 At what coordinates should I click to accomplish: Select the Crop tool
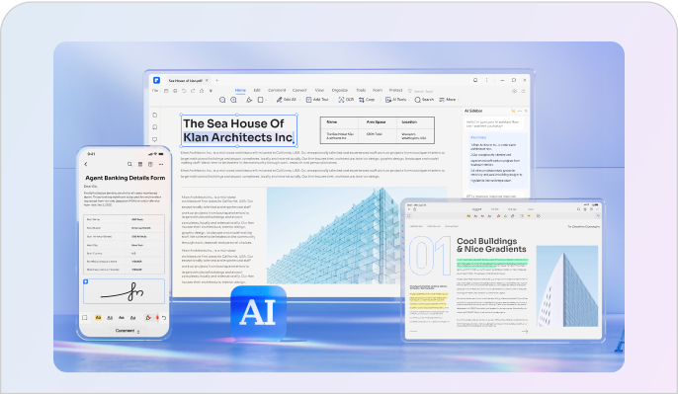pyautogui.click(x=367, y=100)
